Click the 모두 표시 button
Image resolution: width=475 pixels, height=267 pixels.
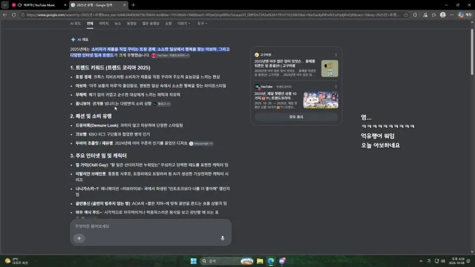click(x=296, y=117)
